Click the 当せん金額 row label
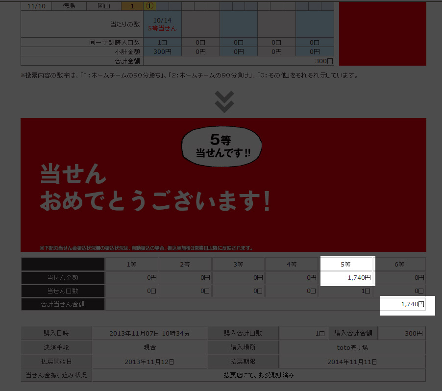The height and width of the screenshot is (391, 442). point(63,278)
